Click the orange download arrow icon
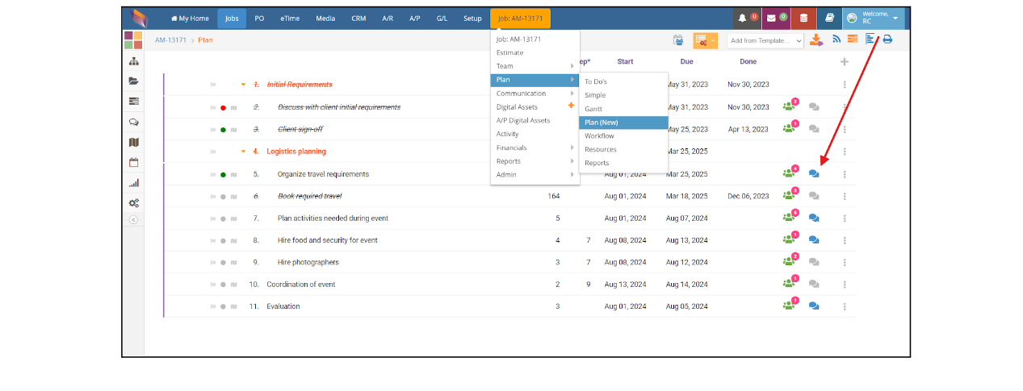 (816, 40)
